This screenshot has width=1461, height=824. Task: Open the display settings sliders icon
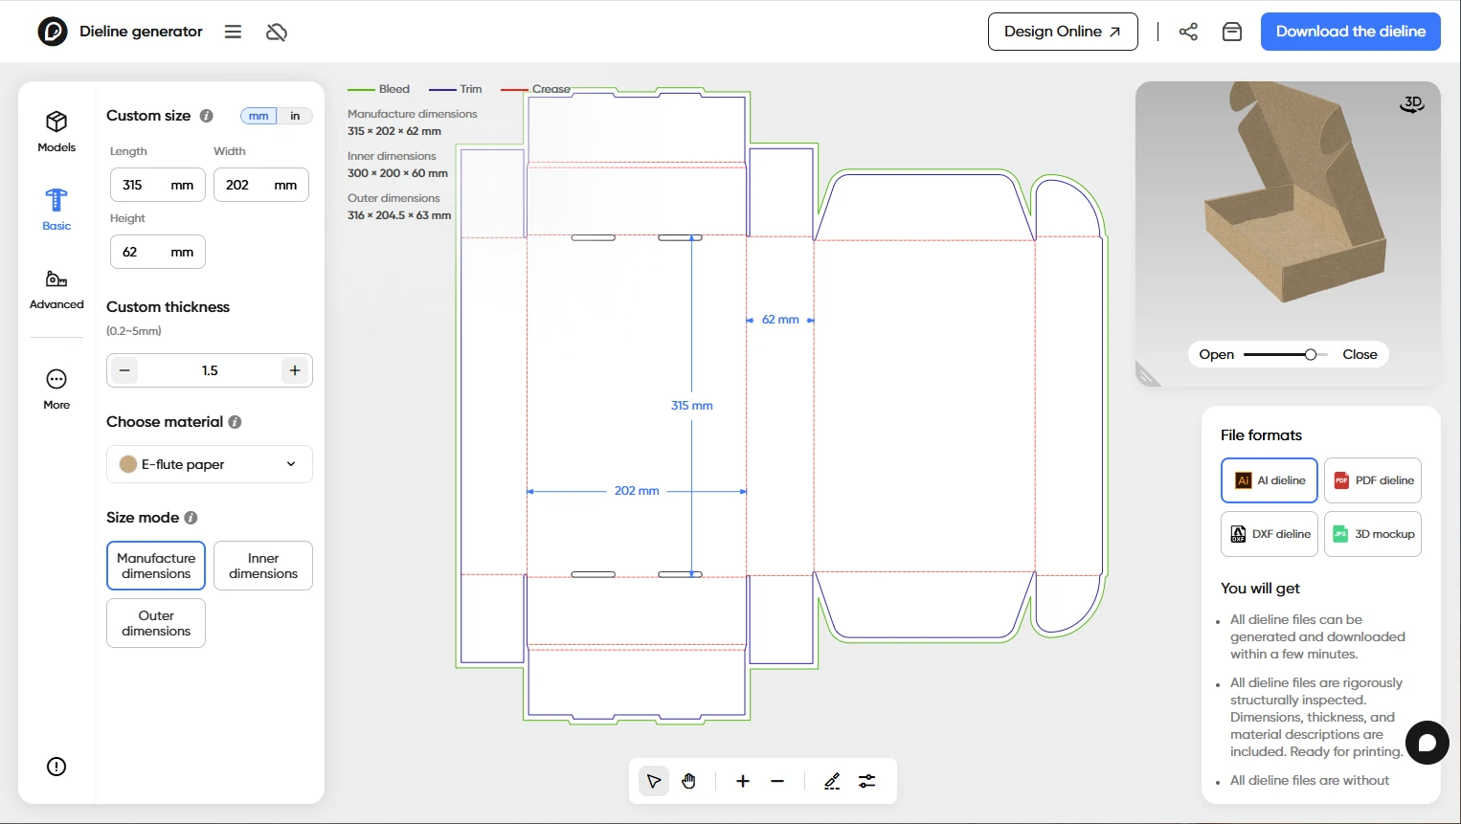click(x=867, y=782)
